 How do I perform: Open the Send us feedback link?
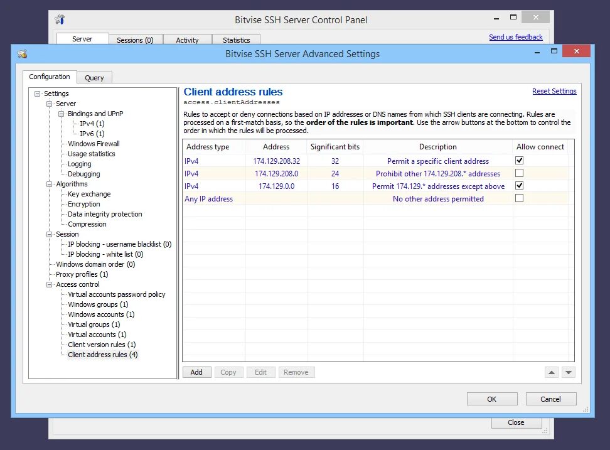[x=515, y=37]
